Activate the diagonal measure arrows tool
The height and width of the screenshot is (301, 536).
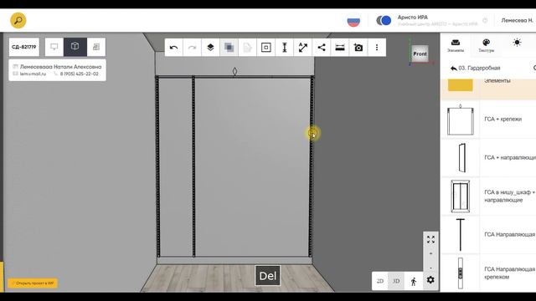(303, 48)
